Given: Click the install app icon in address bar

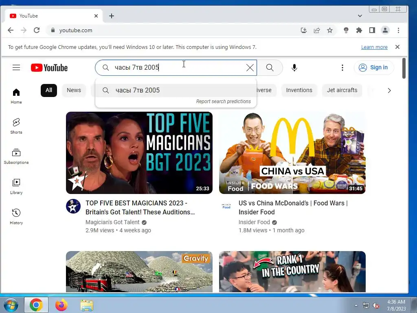Looking at the screenshot, I should point(304,30).
